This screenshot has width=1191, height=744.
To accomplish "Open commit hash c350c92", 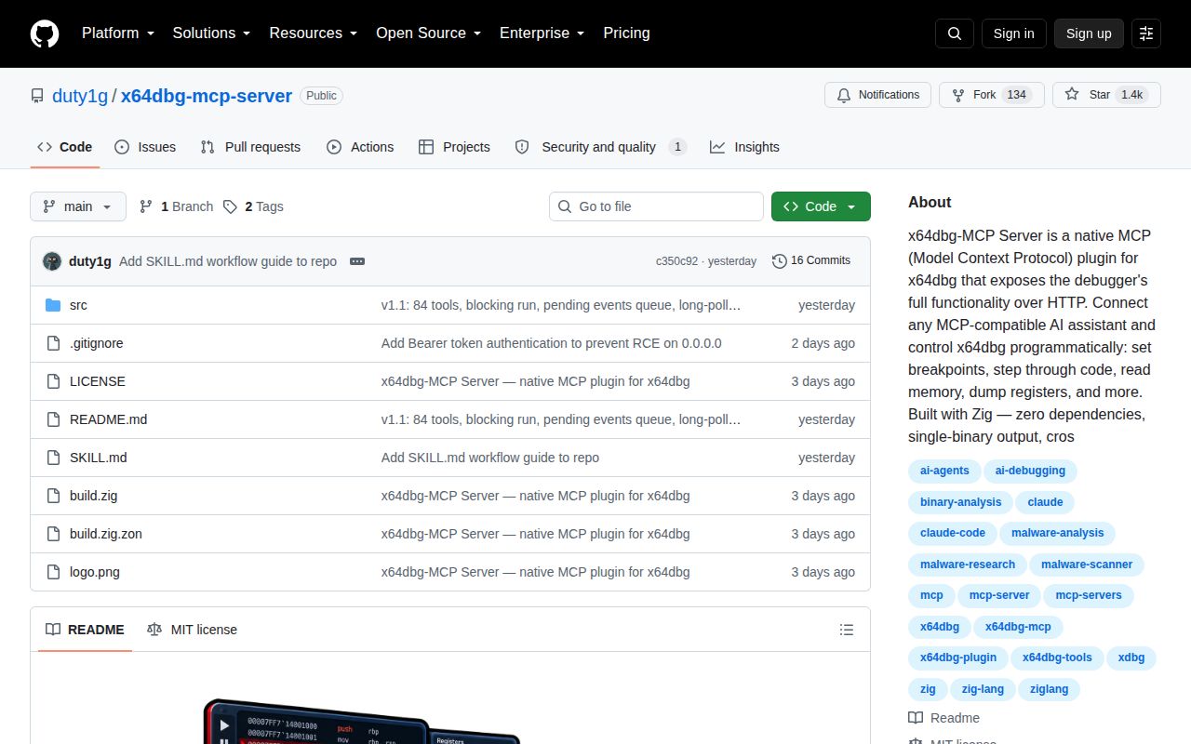I will [676, 261].
